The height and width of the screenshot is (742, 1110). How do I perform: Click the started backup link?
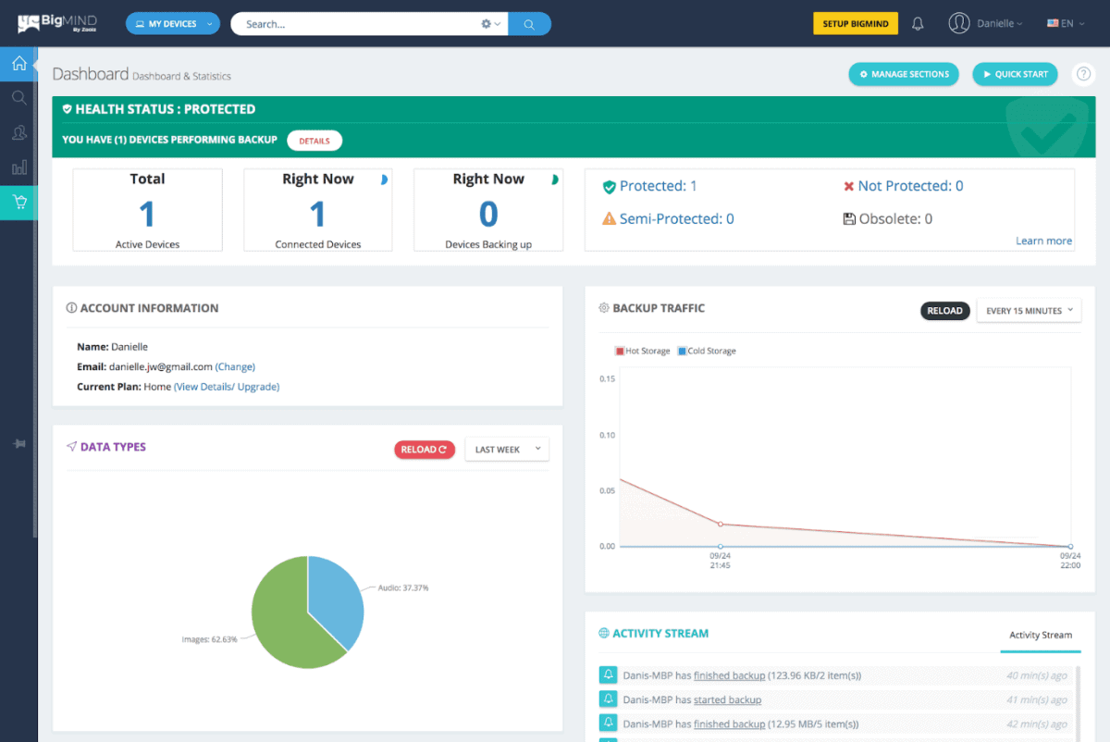click(727, 699)
